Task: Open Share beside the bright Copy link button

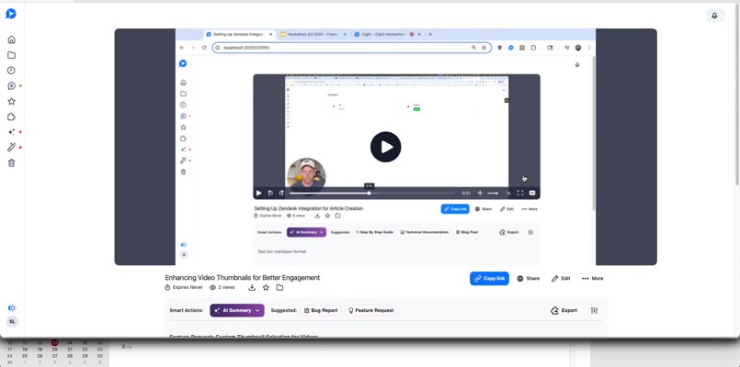Action: [528, 278]
